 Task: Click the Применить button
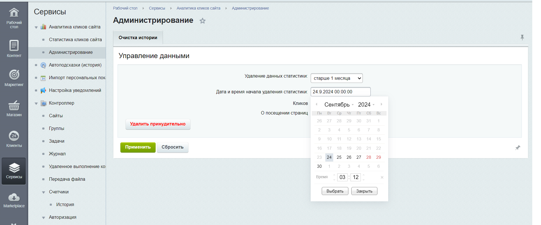[x=138, y=147]
